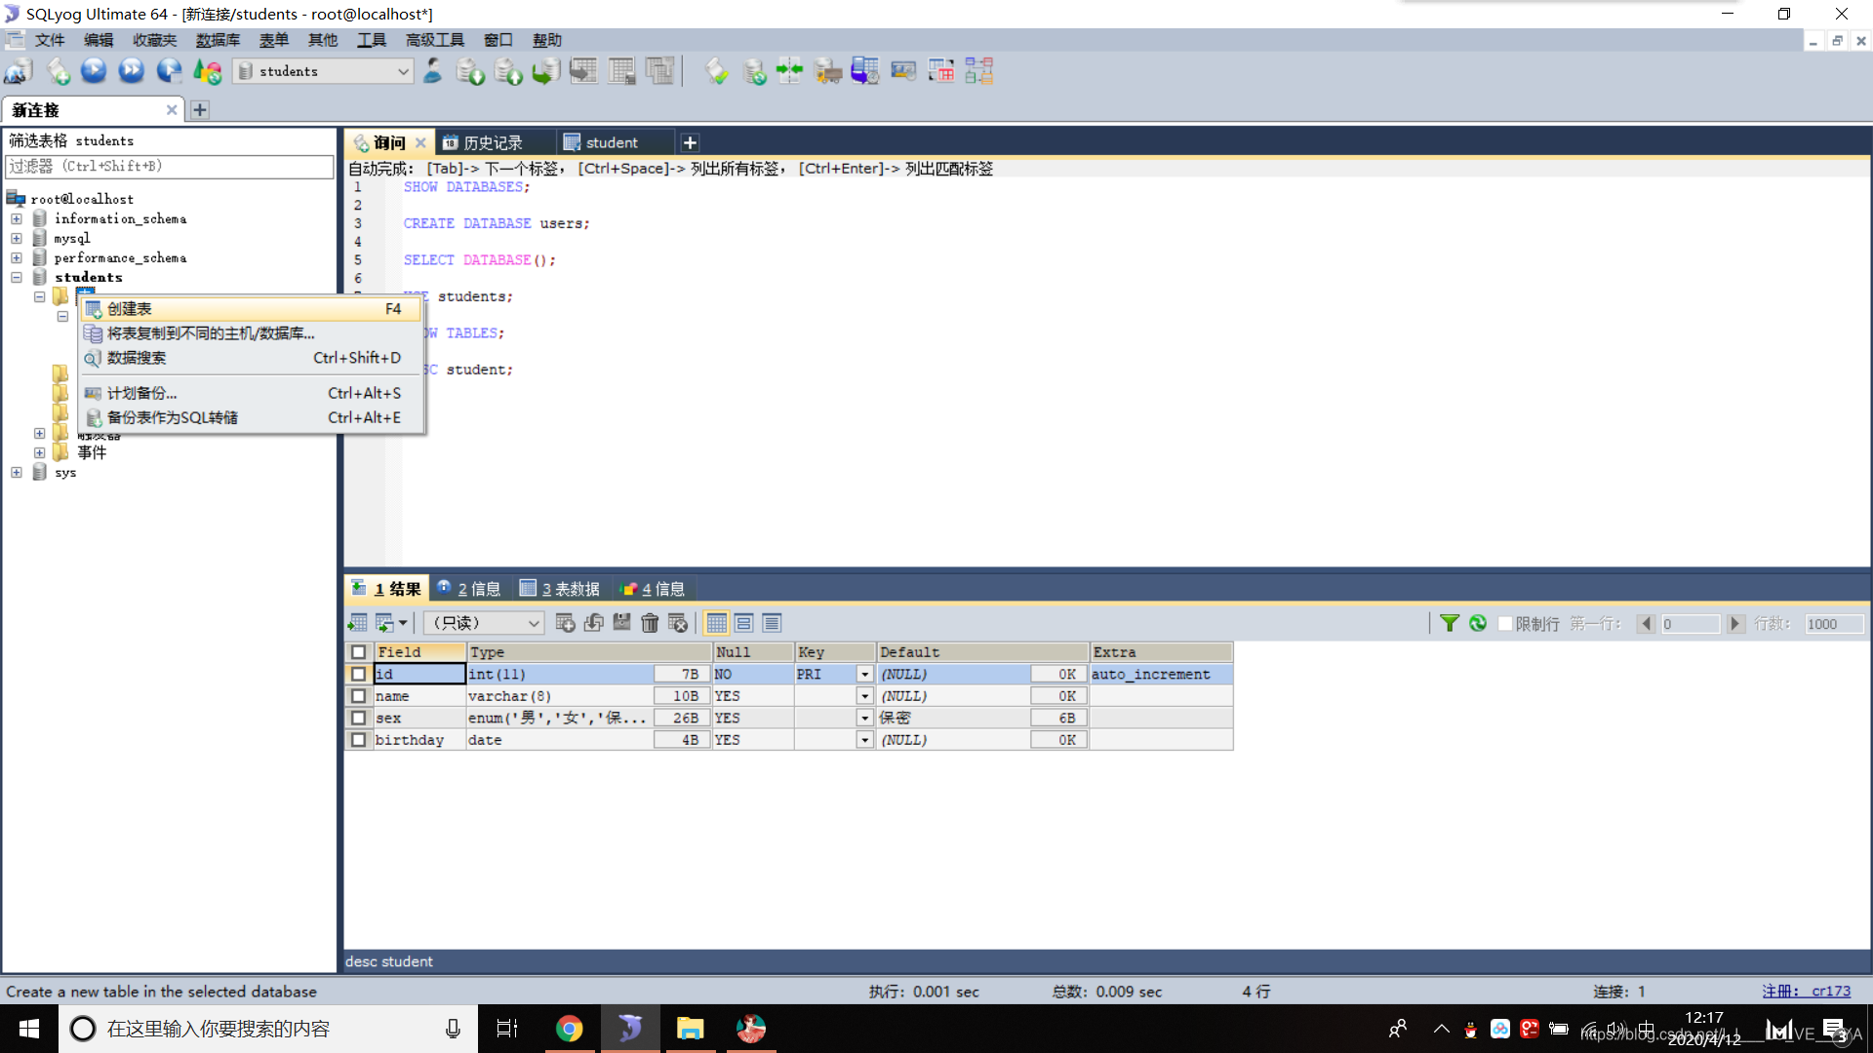Toggle the select-all rows header checkbox
The height and width of the screenshot is (1053, 1873).
pos(358,652)
